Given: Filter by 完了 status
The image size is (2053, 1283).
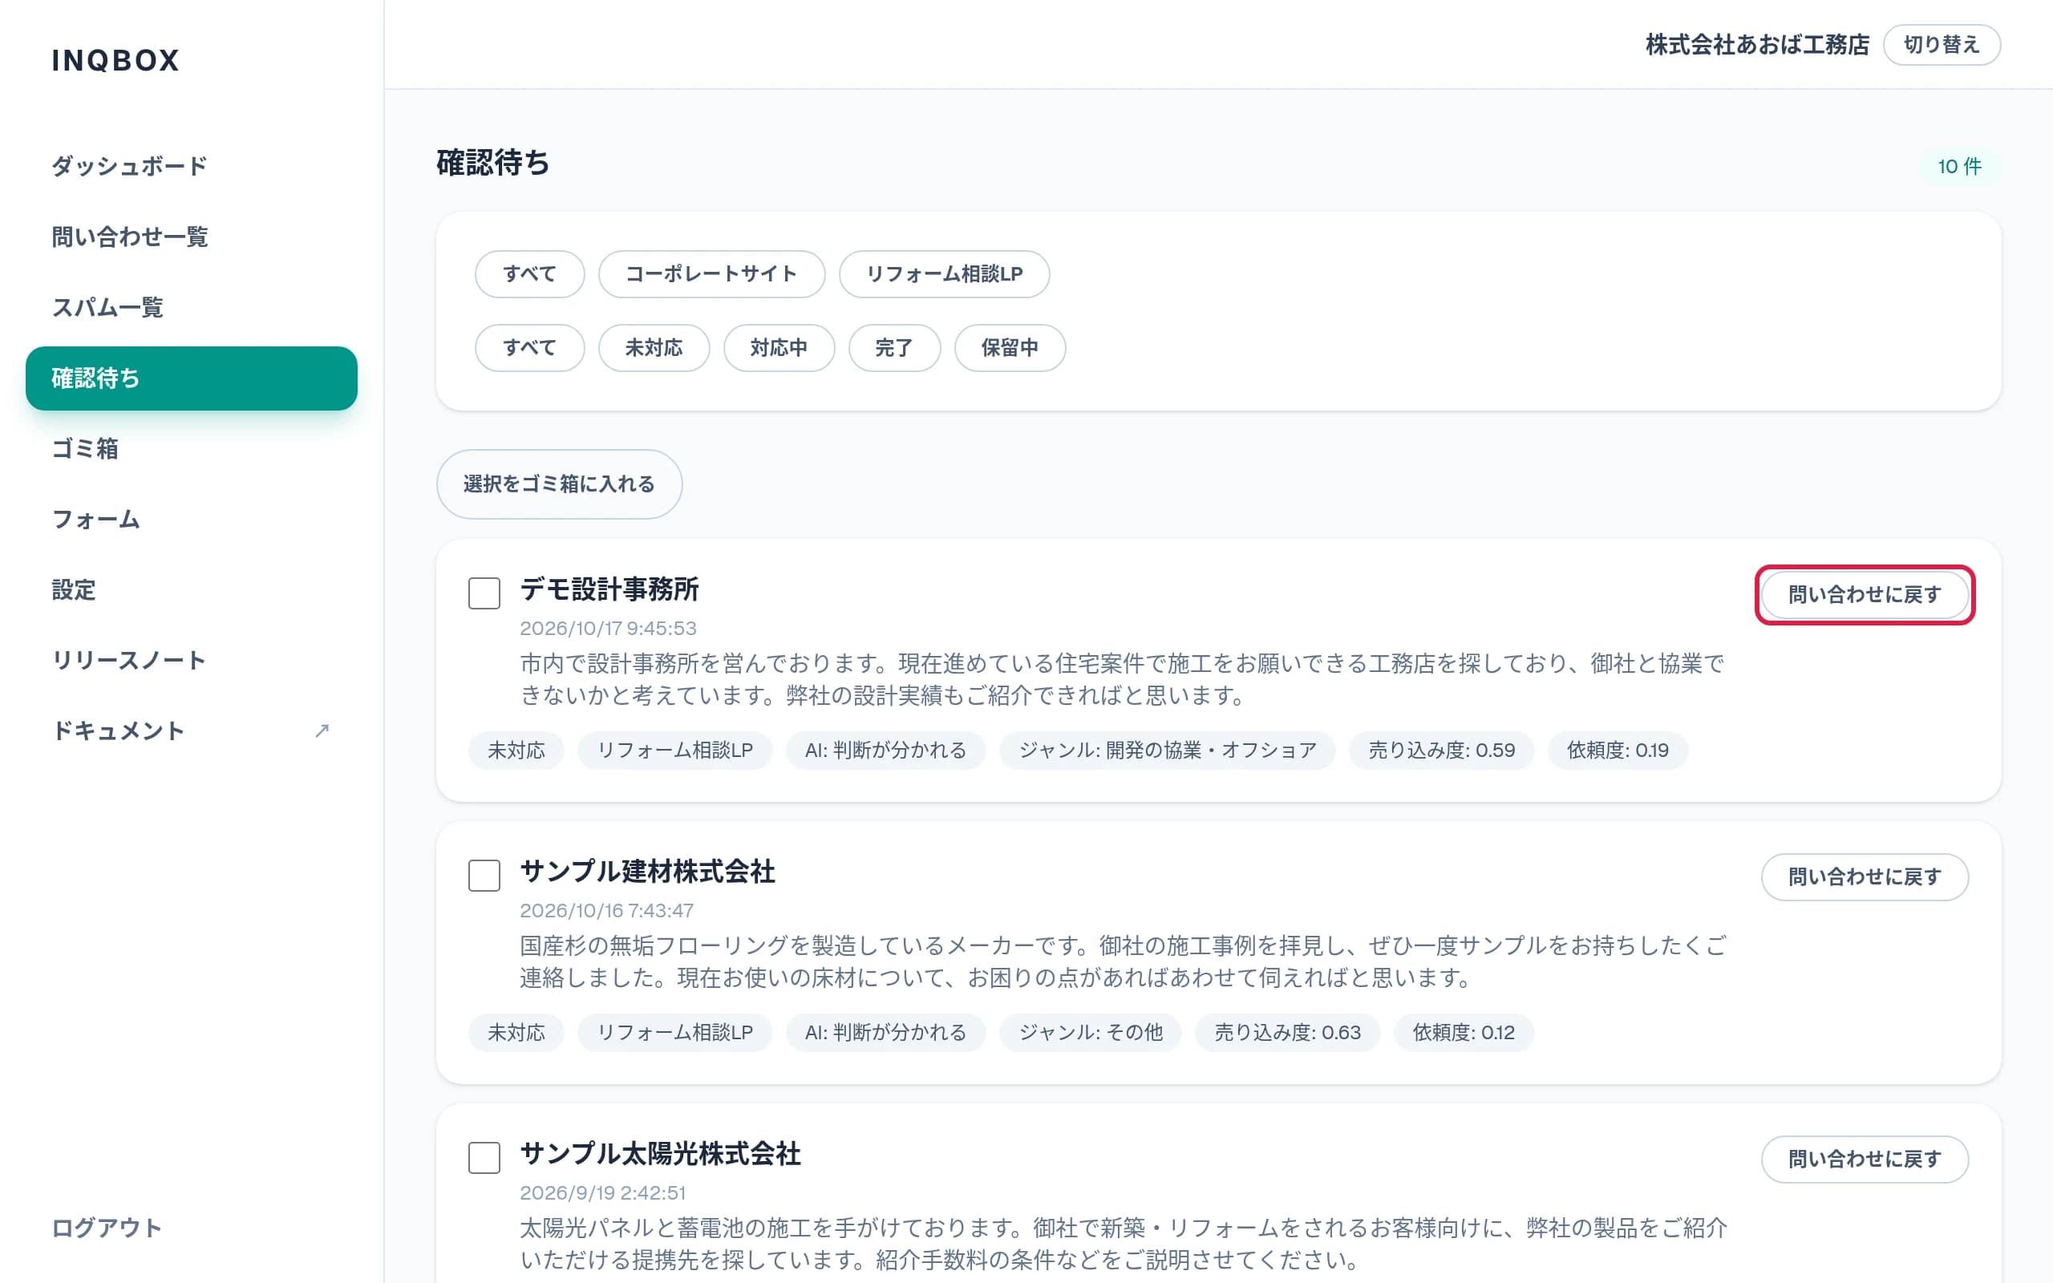Looking at the screenshot, I should pos(894,348).
